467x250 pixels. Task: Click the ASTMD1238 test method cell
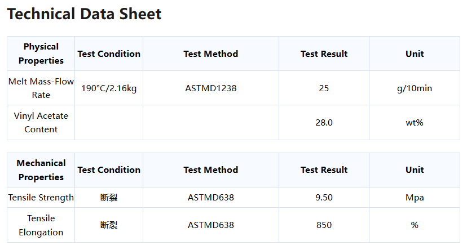pyautogui.click(x=211, y=88)
